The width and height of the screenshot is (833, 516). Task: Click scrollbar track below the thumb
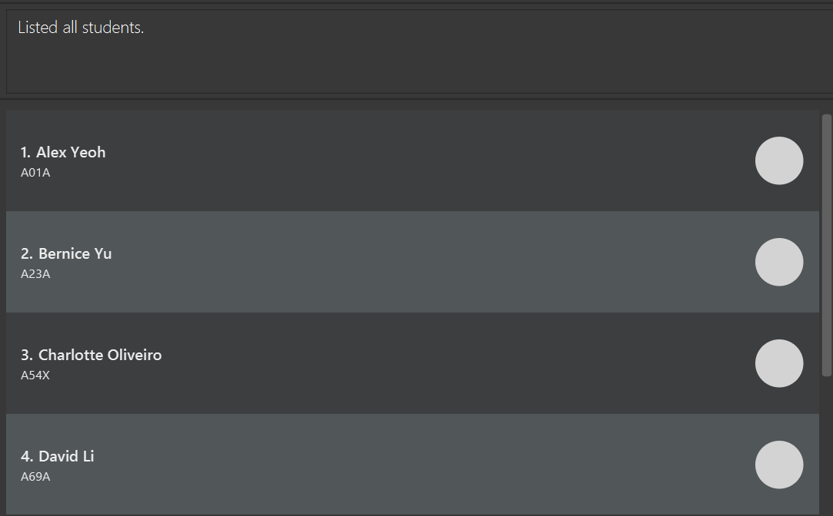click(826, 445)
